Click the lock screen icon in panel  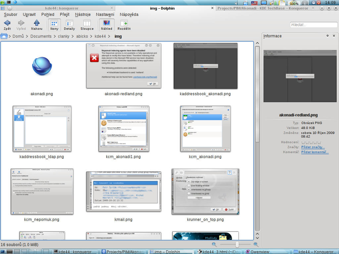(314, 3)
